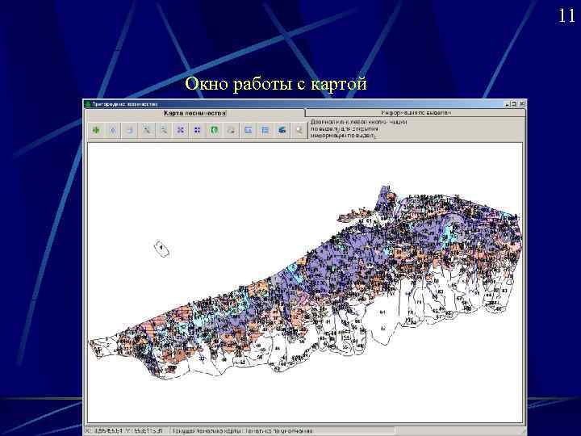Image resolution: width=581 pixels, height=436 pixels.
Task: Close the map application window
Action: click(522, 104)
